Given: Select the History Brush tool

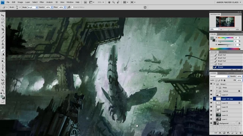Looking at the screenshot, I should [3, 48].
